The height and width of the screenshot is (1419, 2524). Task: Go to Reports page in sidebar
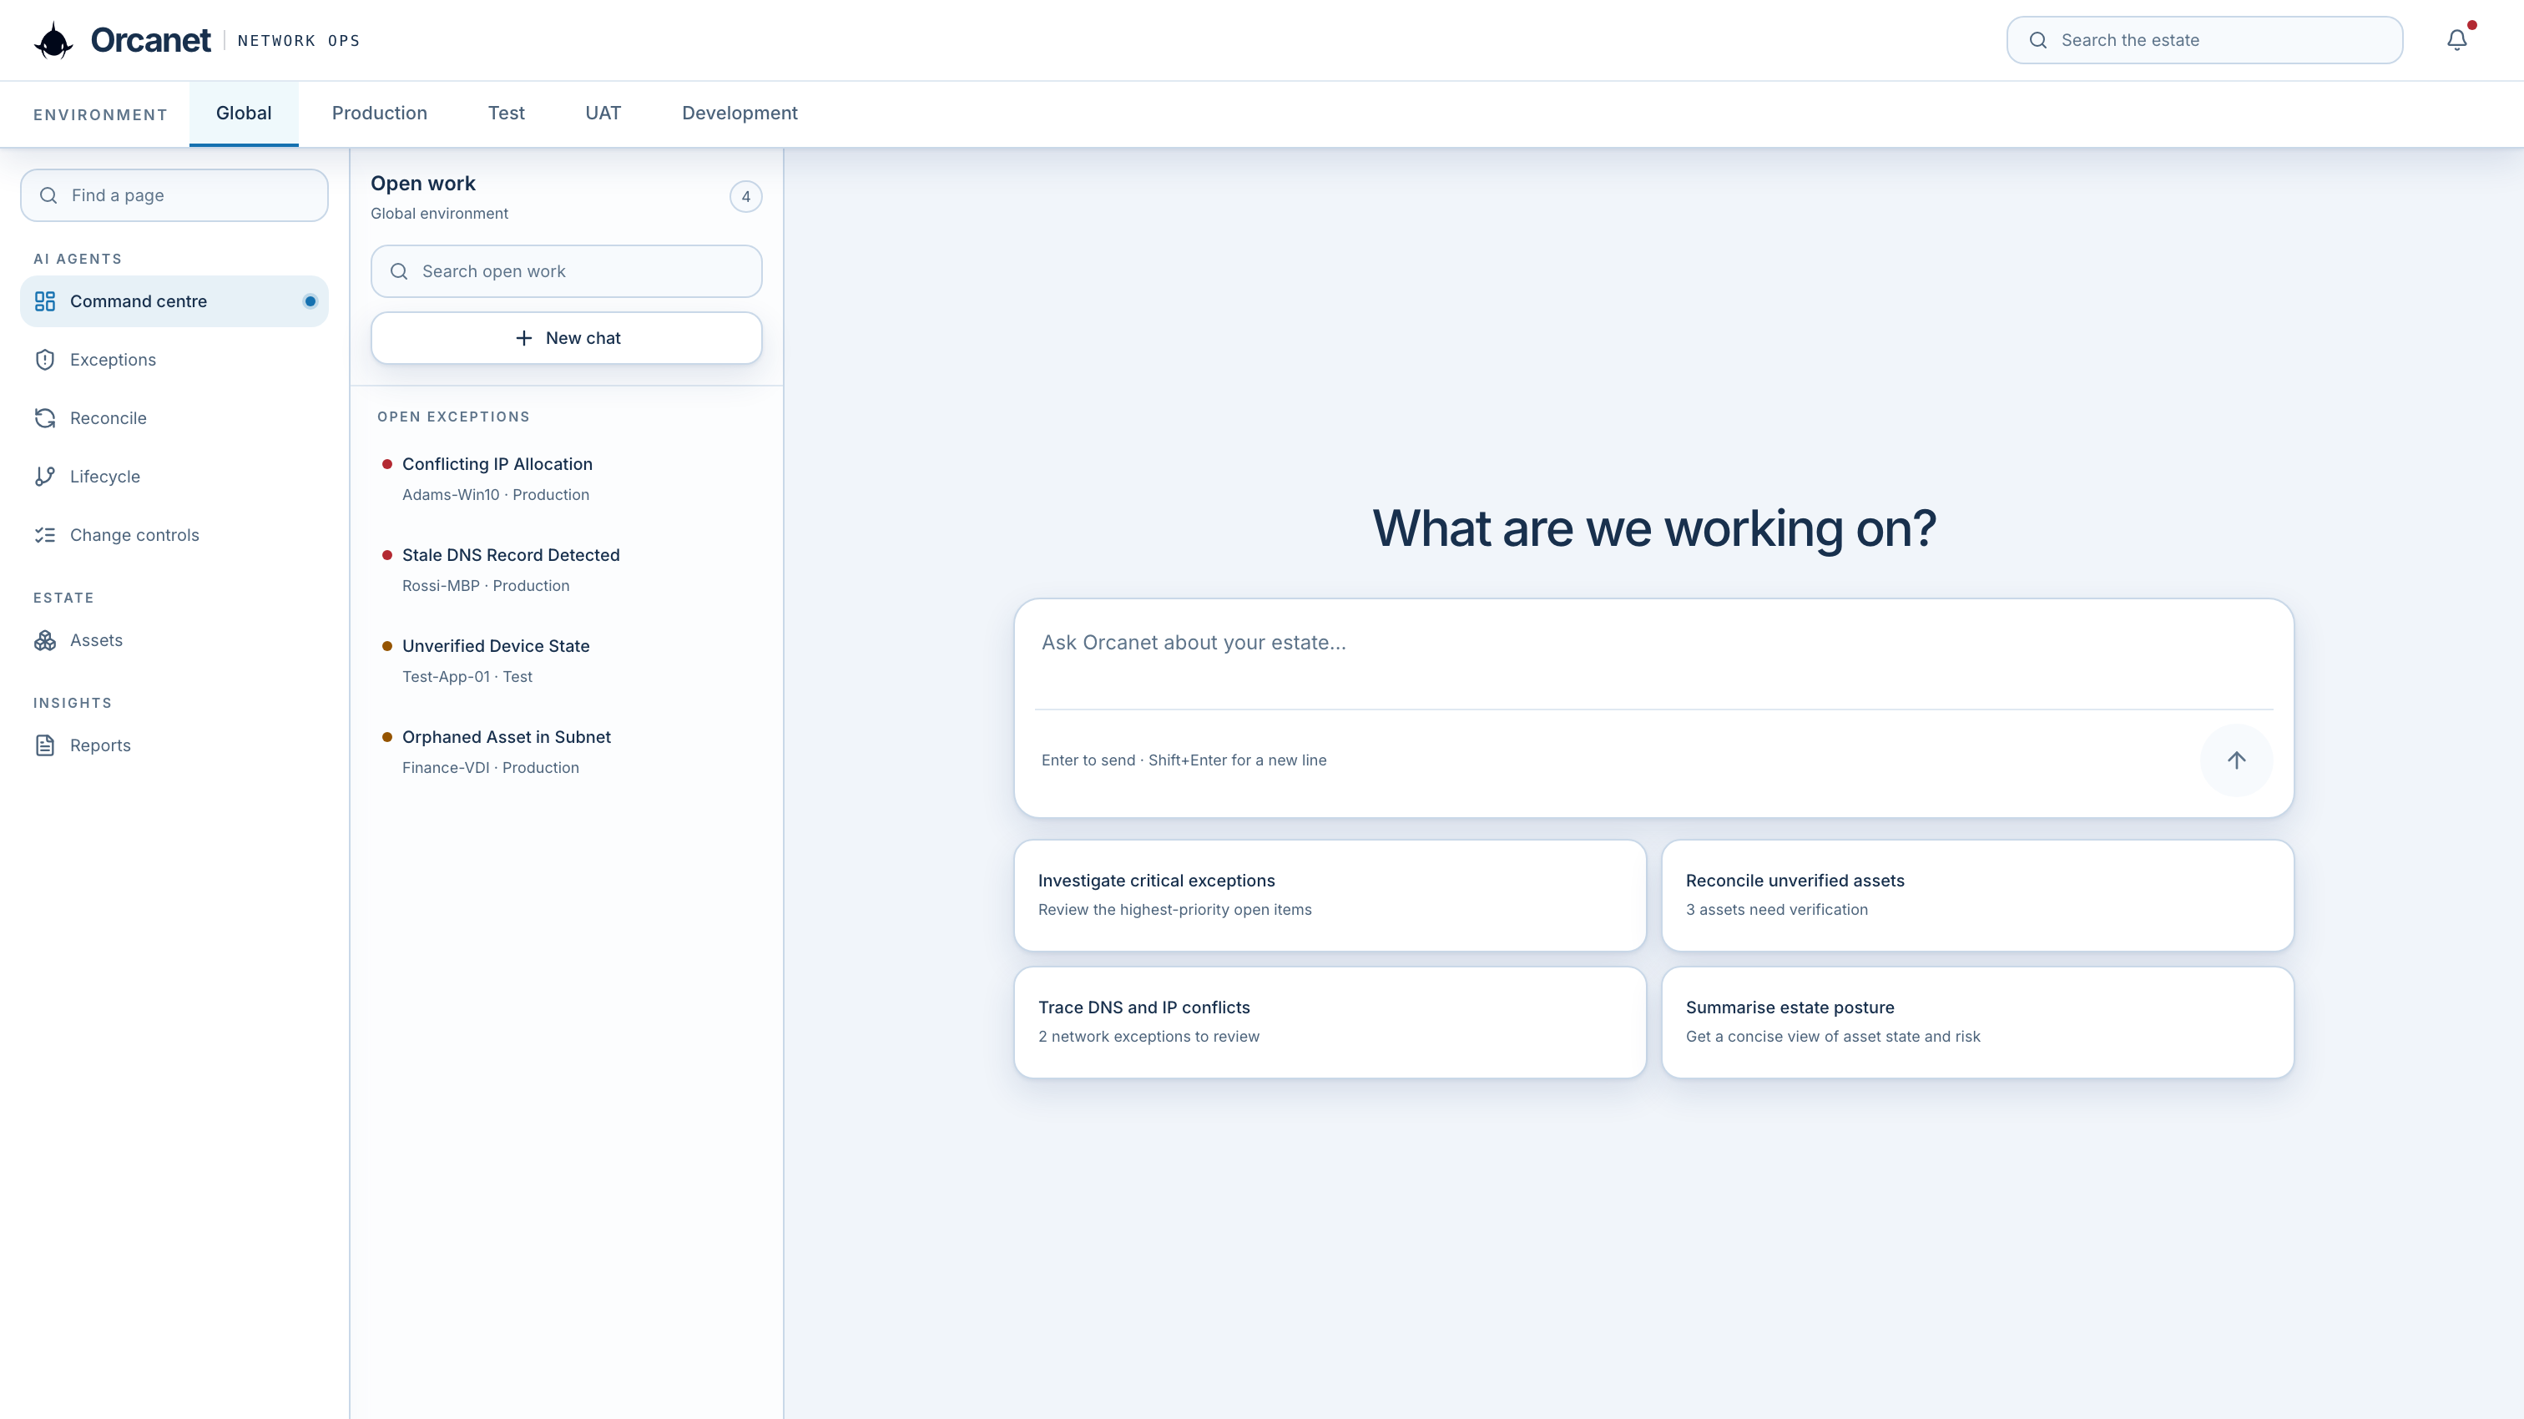[174, 745]
